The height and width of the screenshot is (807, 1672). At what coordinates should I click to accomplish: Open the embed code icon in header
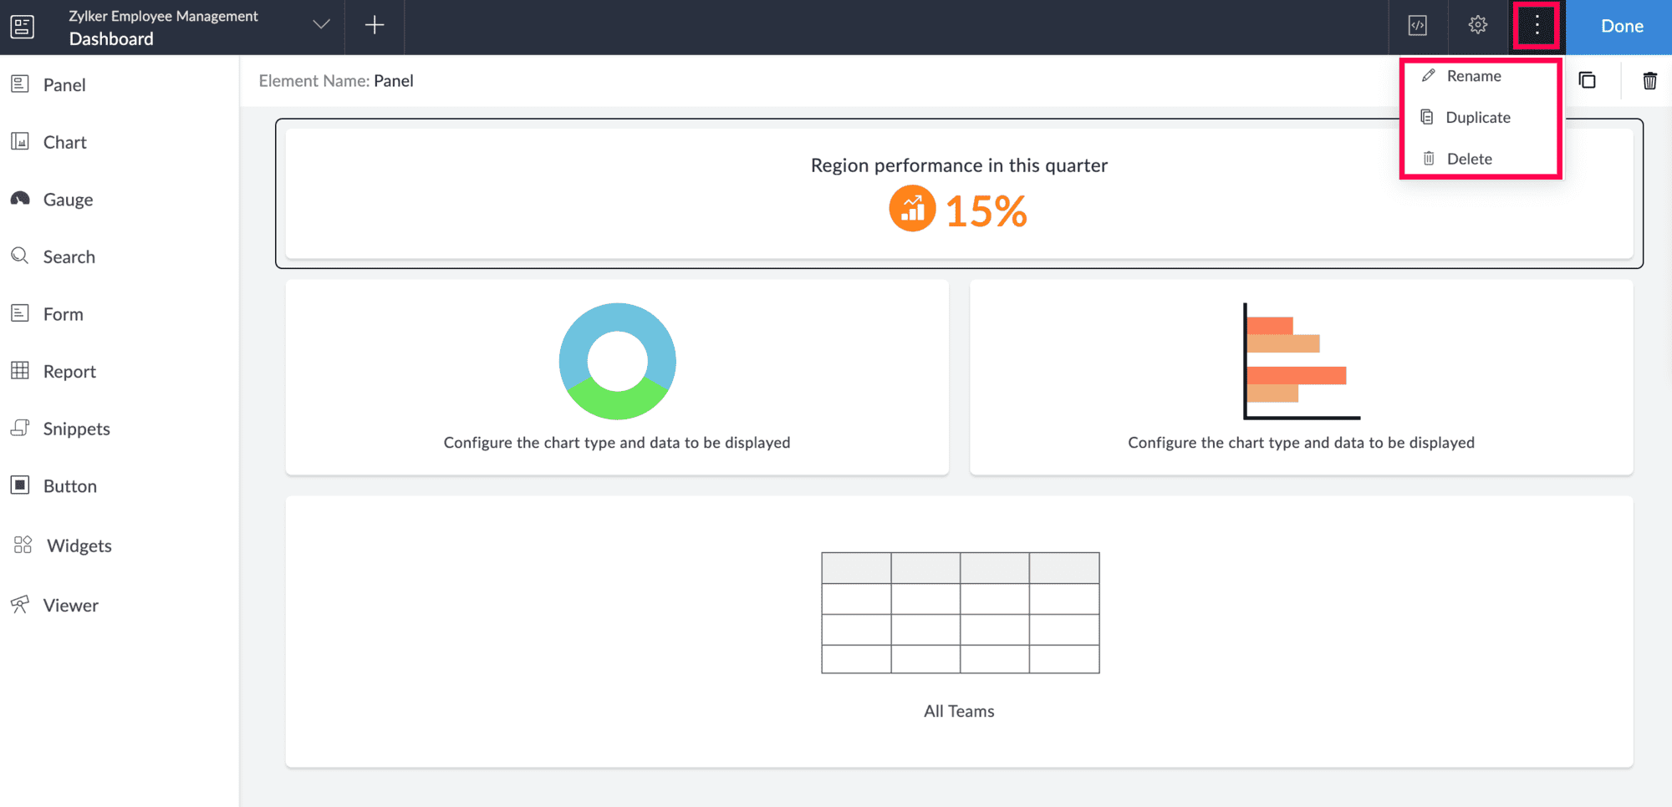pyautogui.click(x=1418, y=26)
